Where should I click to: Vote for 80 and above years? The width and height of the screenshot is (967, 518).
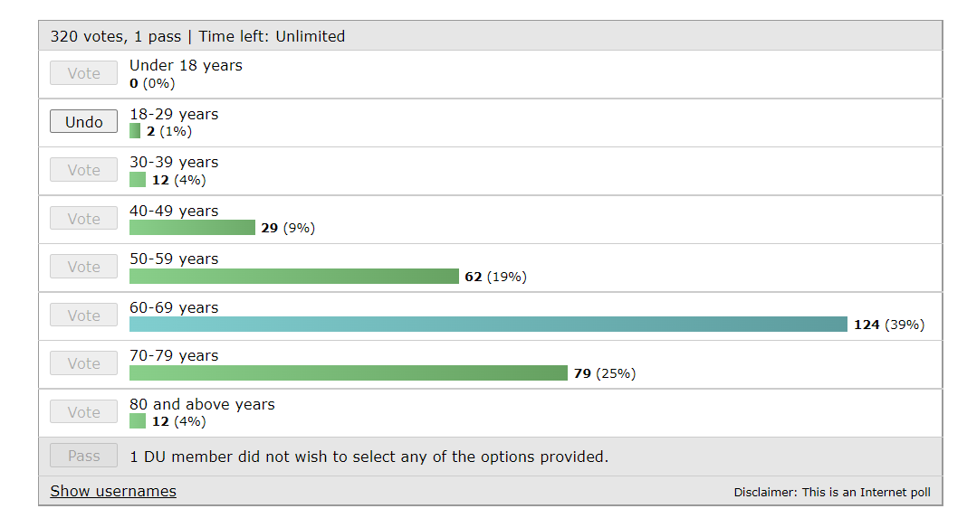click(x=83, y=412)
